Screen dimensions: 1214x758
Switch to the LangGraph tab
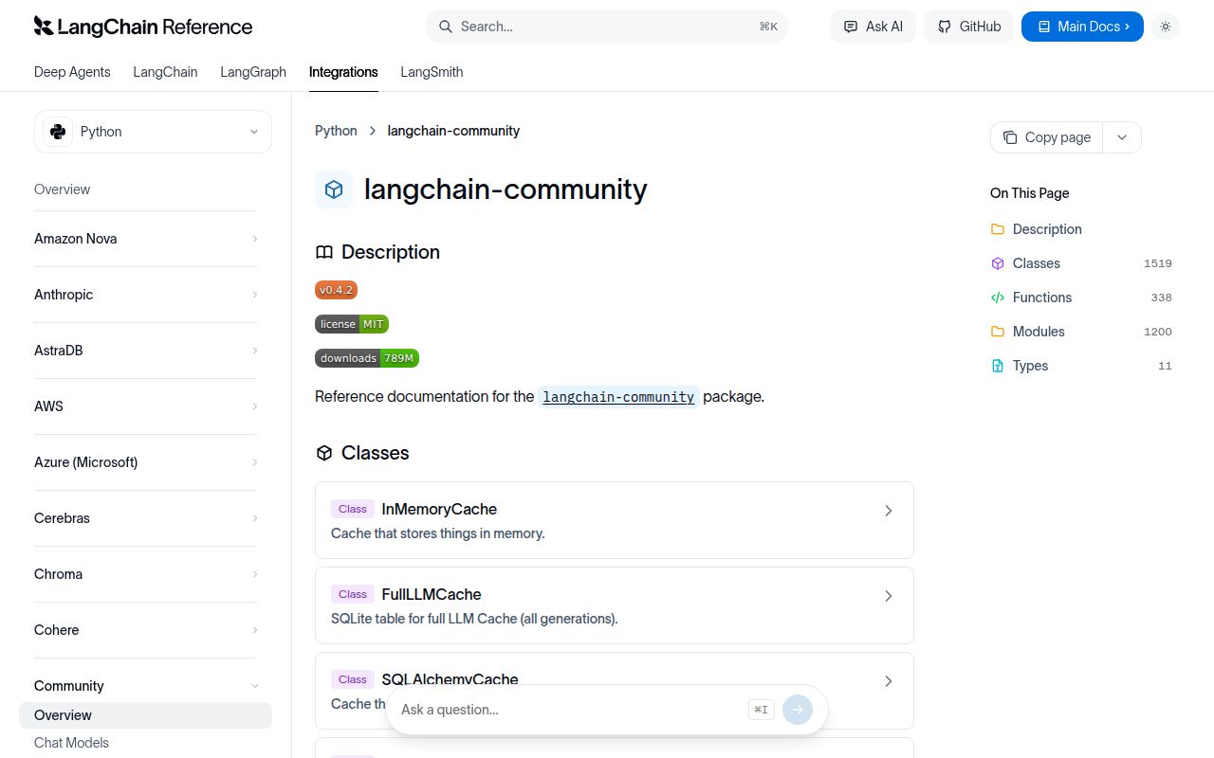[x=253, y=72]
